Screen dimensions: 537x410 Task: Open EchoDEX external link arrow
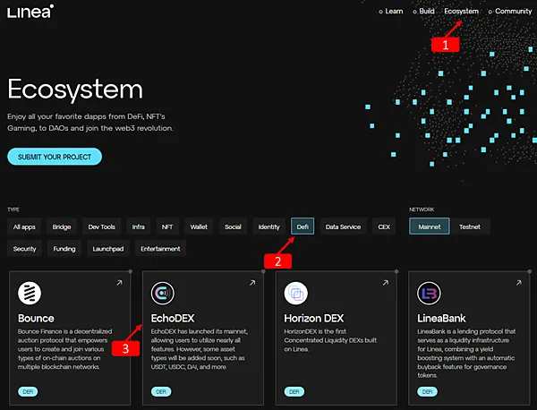pos(252,283)
